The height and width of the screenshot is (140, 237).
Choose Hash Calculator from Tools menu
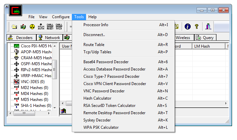coord(97,98)
